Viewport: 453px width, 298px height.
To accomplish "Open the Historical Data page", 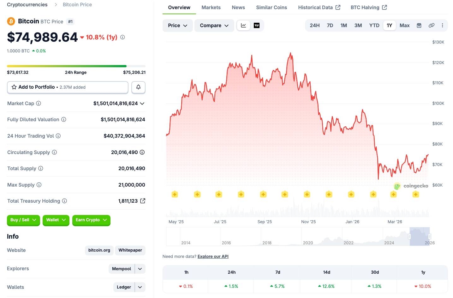I will (x=316, y=7).
